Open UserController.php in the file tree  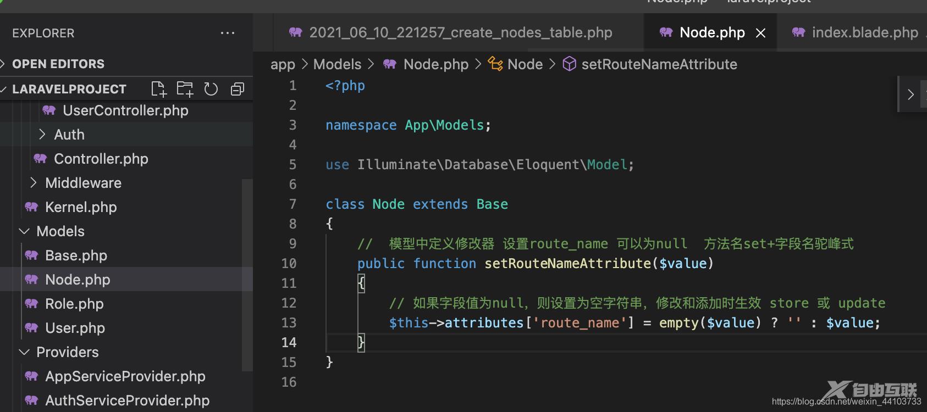(x=125, y=110)
